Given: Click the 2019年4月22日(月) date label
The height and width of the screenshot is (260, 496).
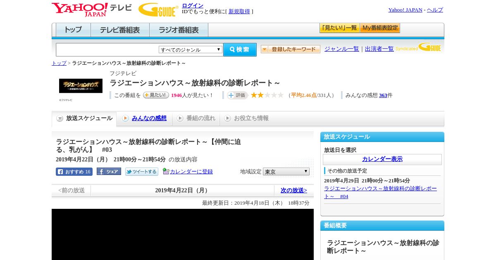Looking at the screenshot, I should (182, 191).
